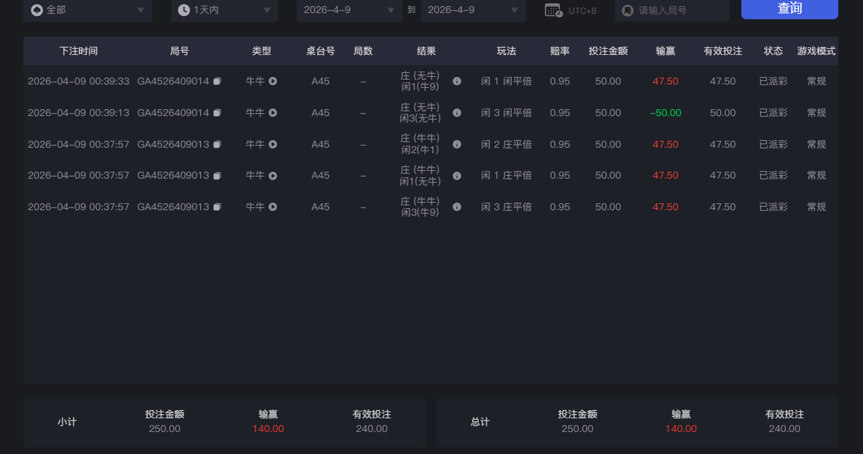Open result details info icon on the top row
Viewport: 863px width, 454px height.
pyautogui.click(x=457, y=80)
